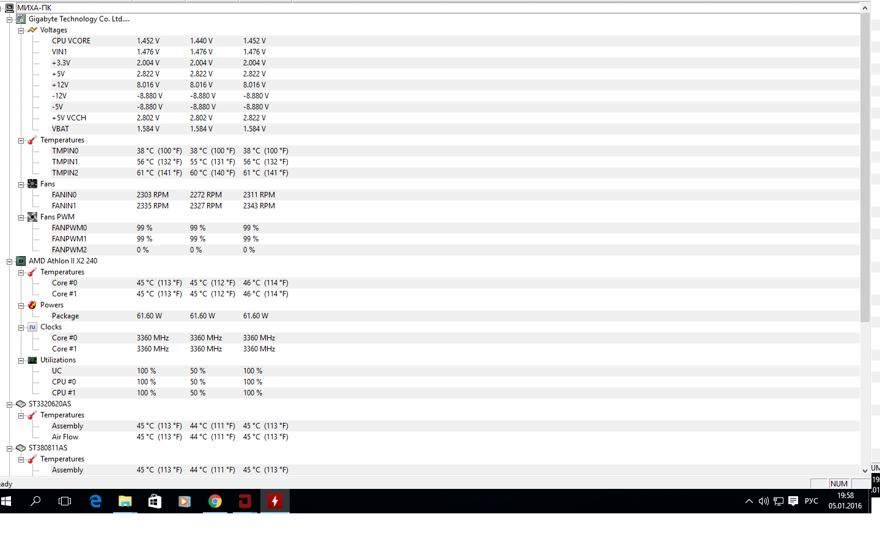Collapse the Clocks group

(21, 328)
